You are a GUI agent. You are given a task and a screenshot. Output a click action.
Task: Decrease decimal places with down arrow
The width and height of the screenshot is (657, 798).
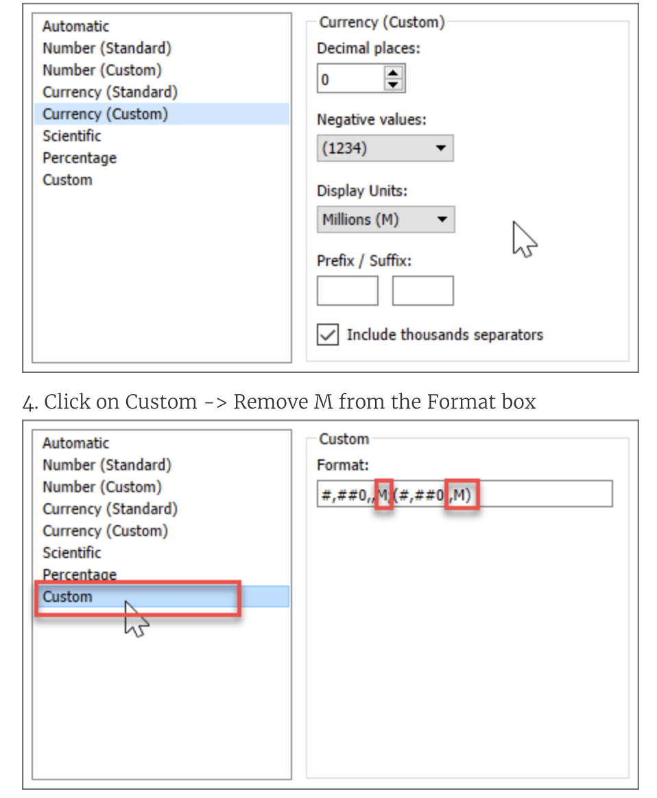(393, 84)
